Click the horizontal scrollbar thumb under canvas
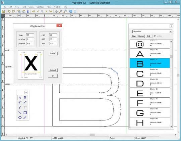The width and height of the screenshot is (181, 141). [x=92, y=135]
